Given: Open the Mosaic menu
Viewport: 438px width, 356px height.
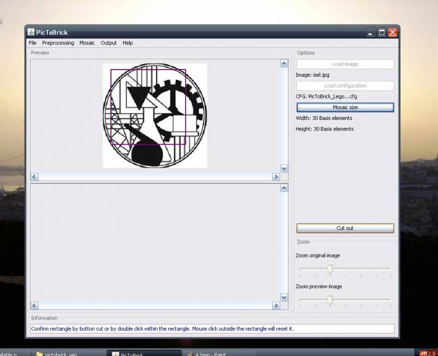Looking at the screenshot, I should pyautogui.click(x=87, y=43).
